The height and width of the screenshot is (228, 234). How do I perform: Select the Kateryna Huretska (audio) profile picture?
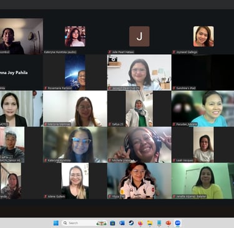coord(75,36)
